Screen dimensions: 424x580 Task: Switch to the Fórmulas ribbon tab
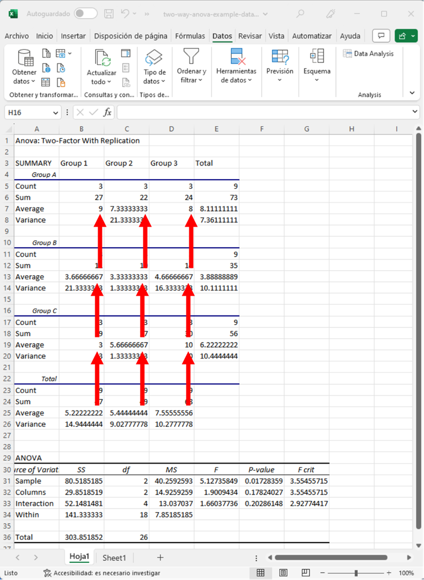point(189,36)
